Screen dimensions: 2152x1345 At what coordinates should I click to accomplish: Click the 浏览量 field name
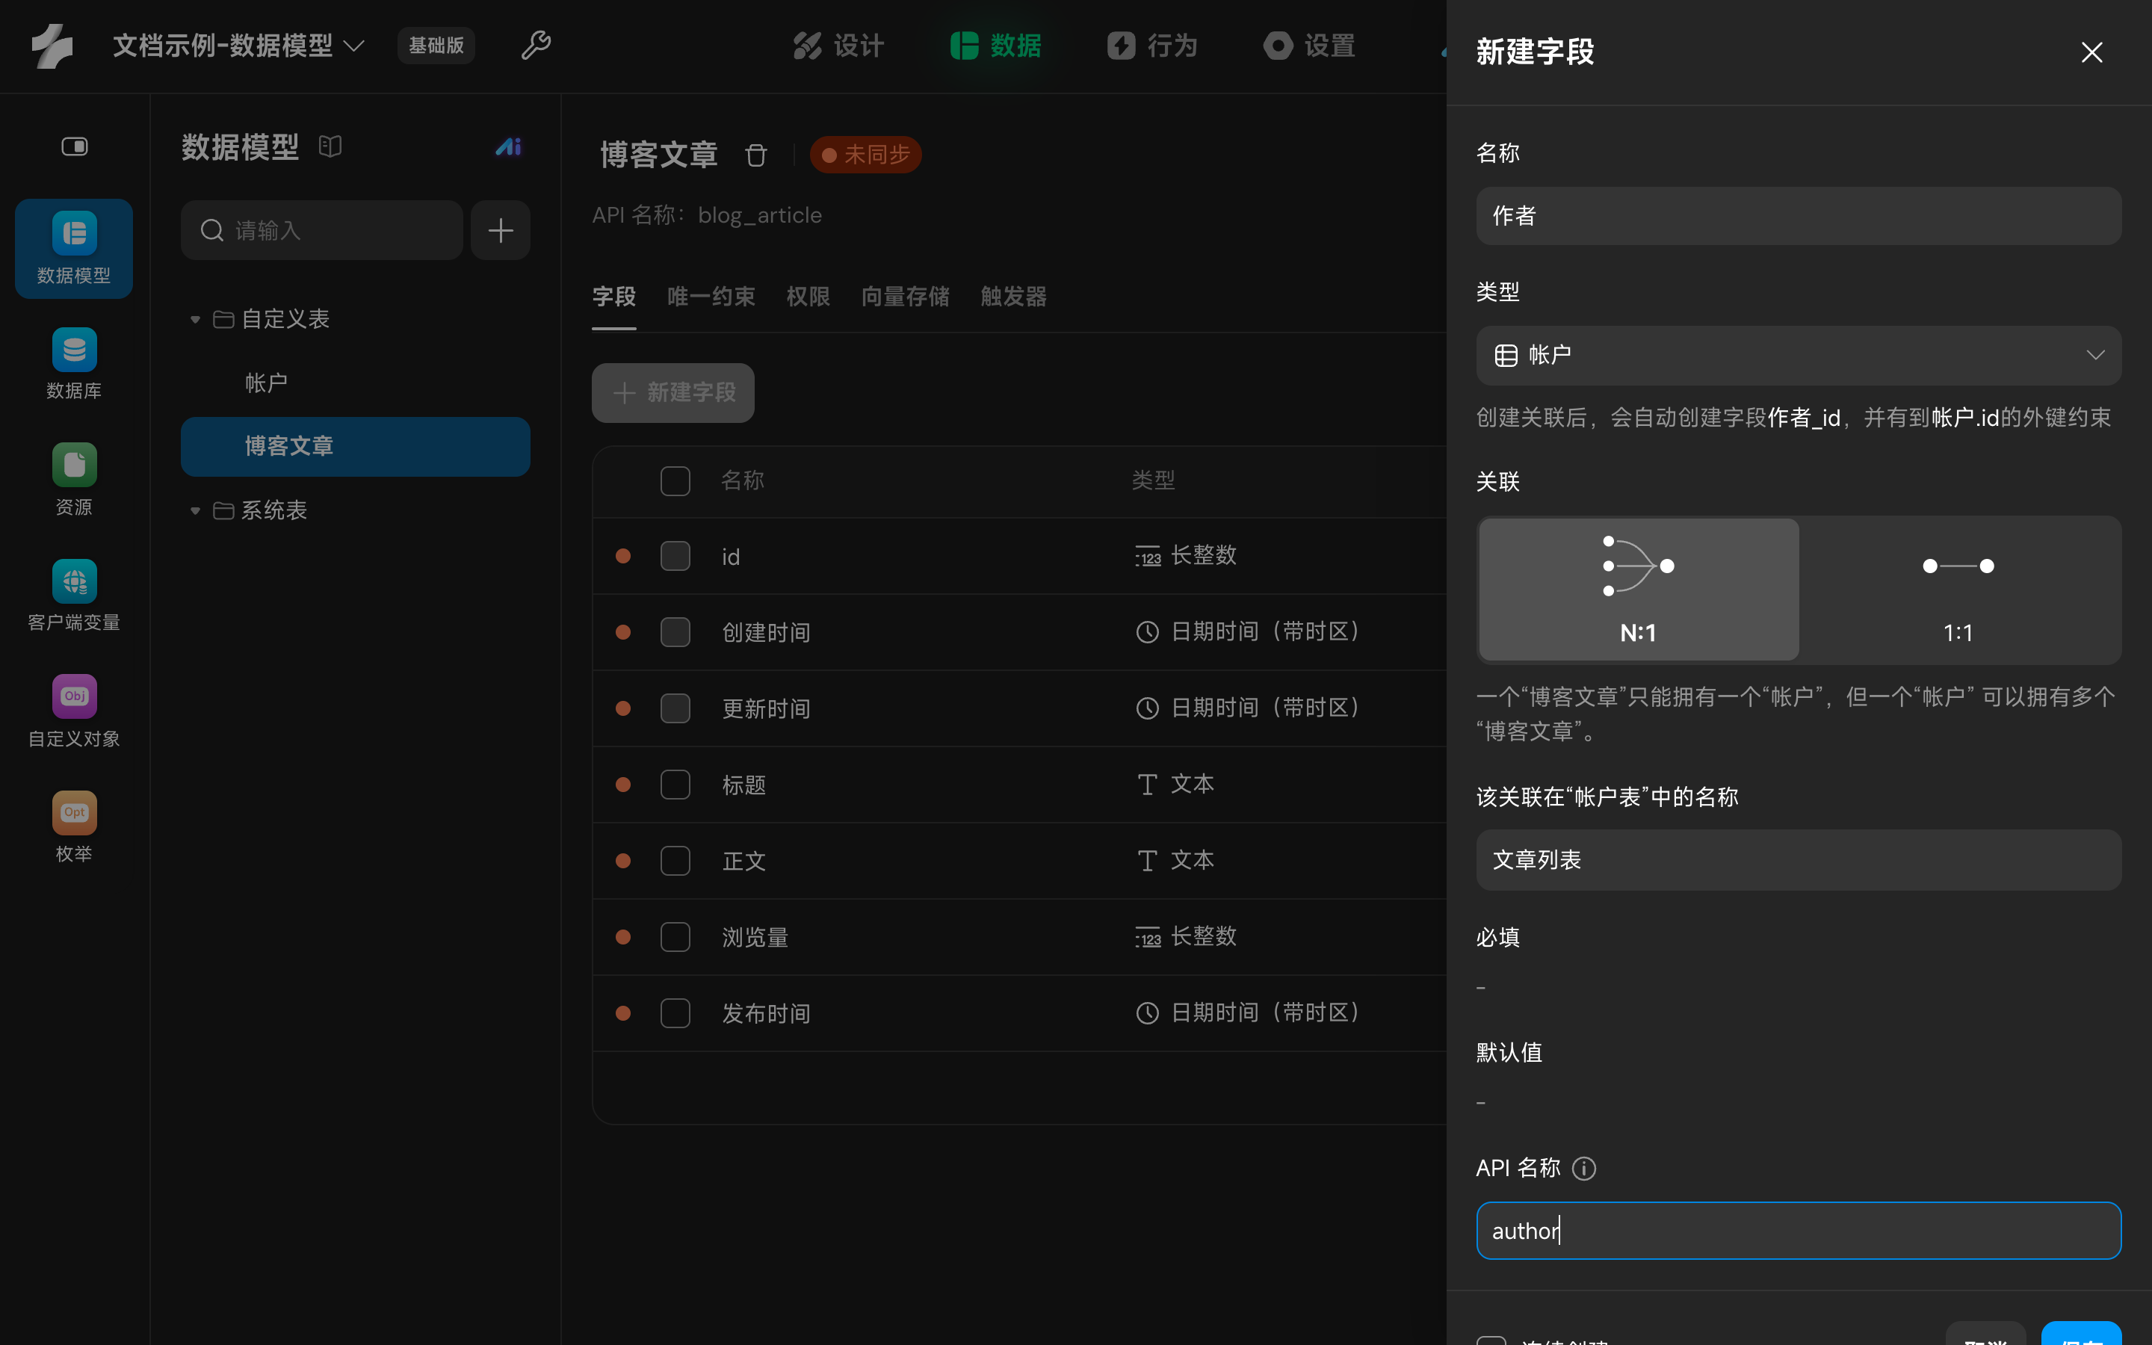point(755,938)
